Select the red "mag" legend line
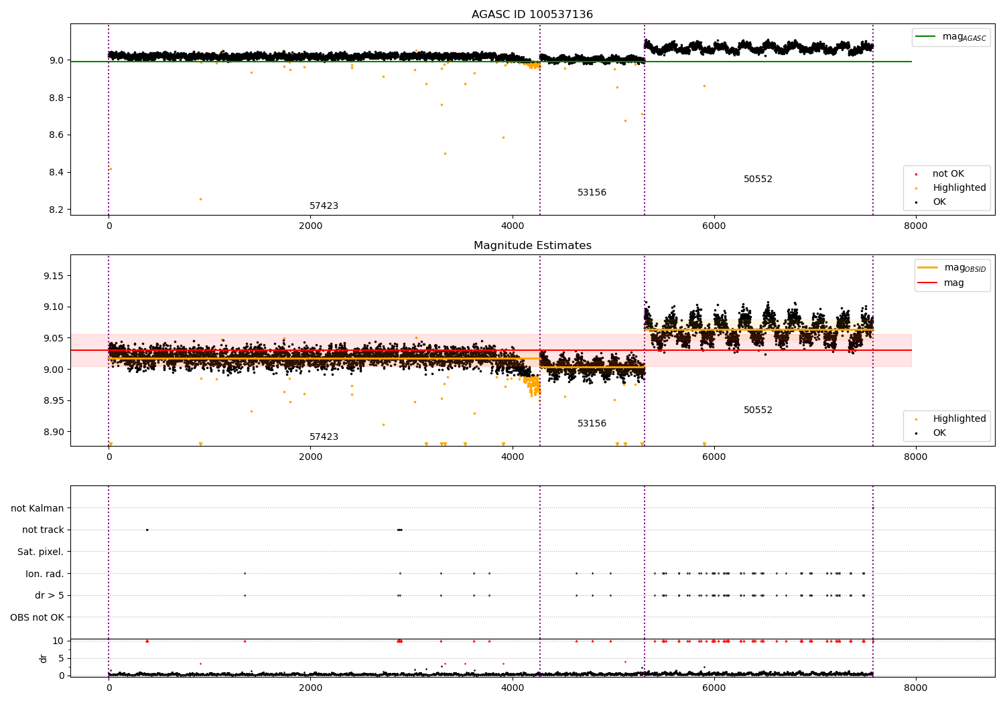Image resolution: width=1005 pixels, height=703 pixels. coord(928,283)
